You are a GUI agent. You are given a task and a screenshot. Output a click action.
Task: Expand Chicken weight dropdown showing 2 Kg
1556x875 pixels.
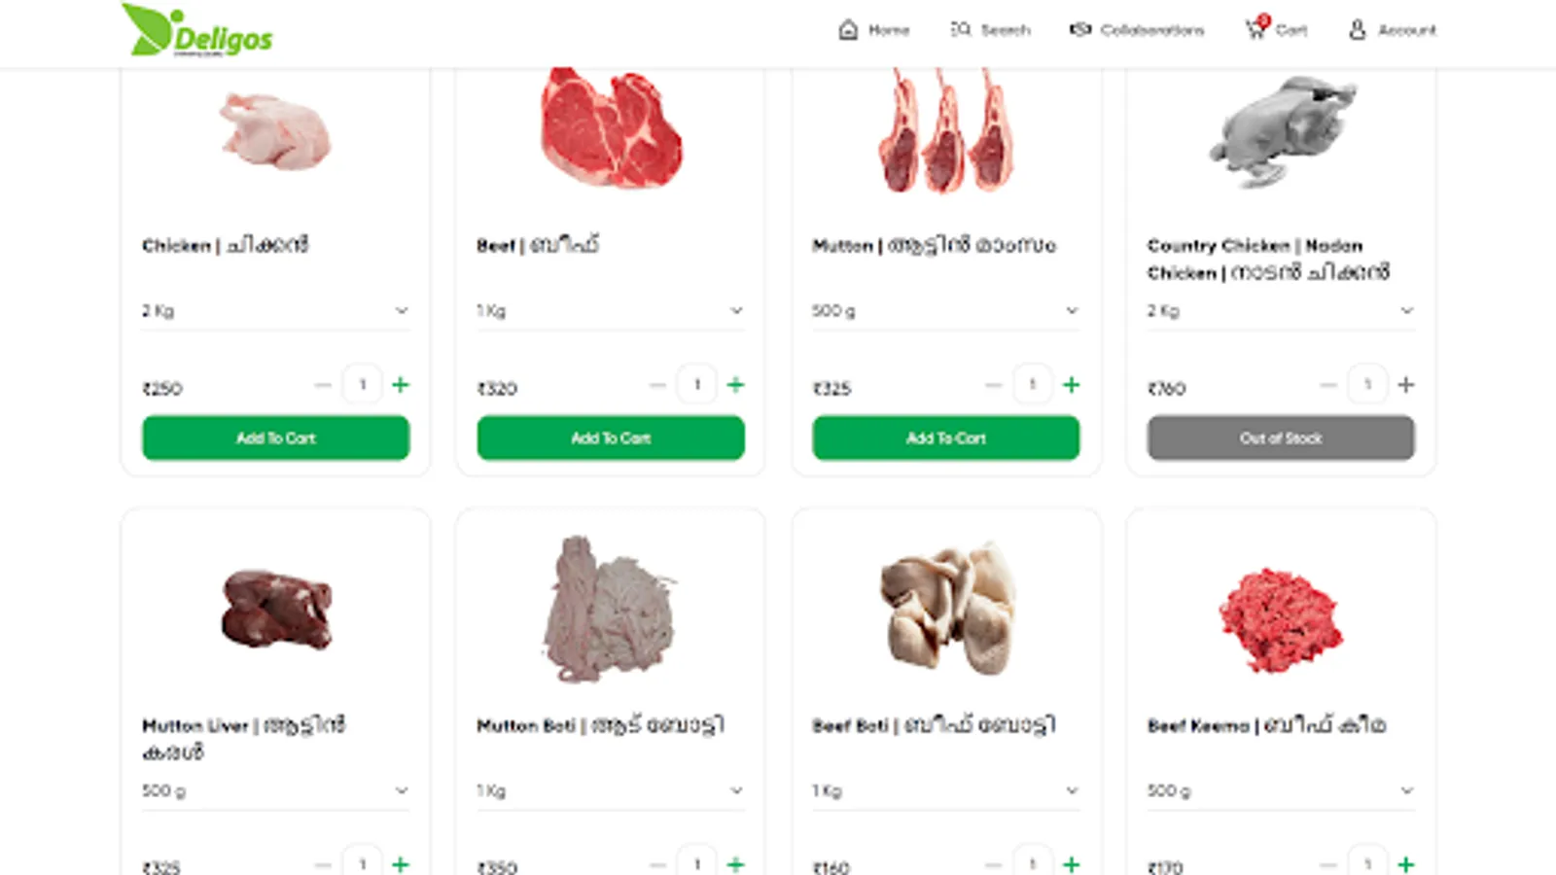[x=275, y=311]
